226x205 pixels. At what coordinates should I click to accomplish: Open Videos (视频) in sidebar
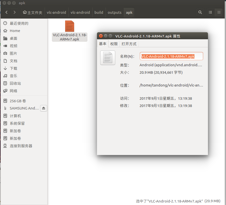pos(24,46)
